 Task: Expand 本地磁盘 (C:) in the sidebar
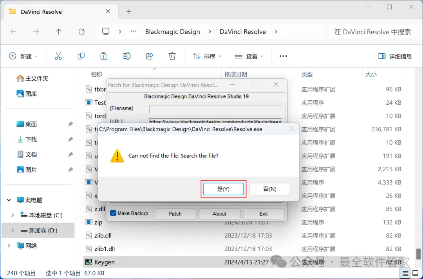13,215
